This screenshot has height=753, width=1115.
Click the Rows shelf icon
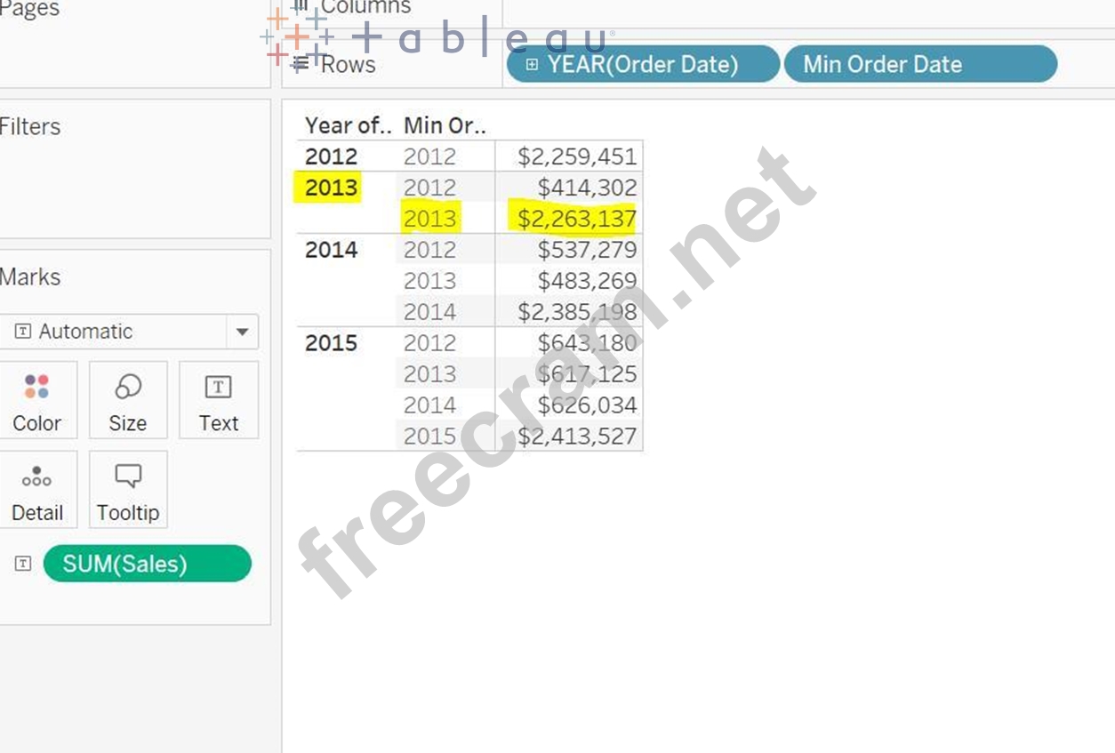pyautogui.click(x=301, y=64)
